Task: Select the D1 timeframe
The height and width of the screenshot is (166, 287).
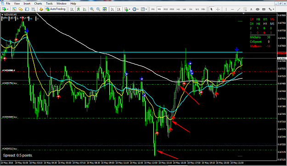Action: click(x=191, y=9)
